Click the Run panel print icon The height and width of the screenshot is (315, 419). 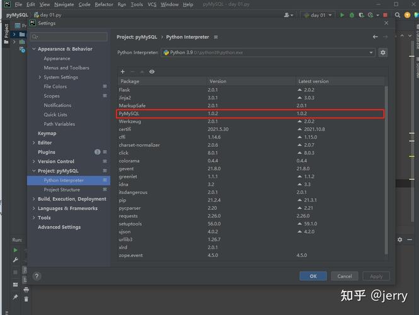(x=26, y=290)
